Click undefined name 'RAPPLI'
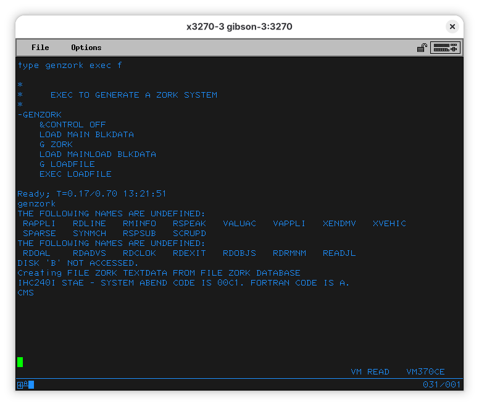479x406 pixels. click(x=39, y=224)
